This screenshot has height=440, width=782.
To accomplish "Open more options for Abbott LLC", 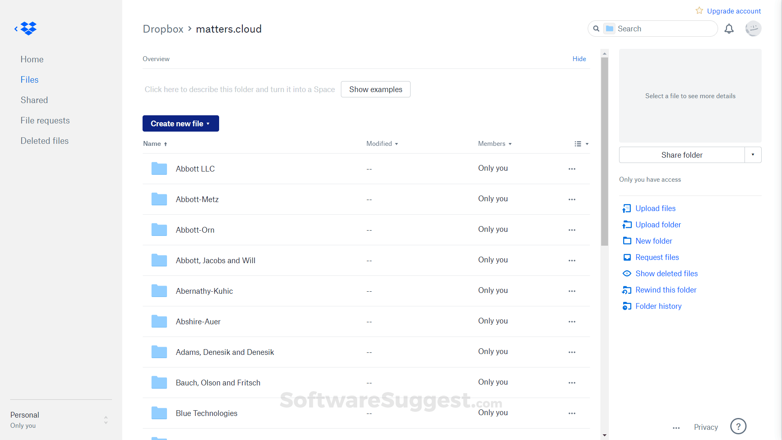I will click(572, 169).
